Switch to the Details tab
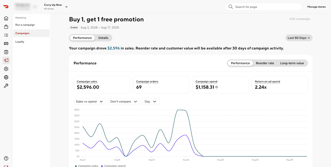This screenshot has width=331, height=167. [x=103, y=38]
